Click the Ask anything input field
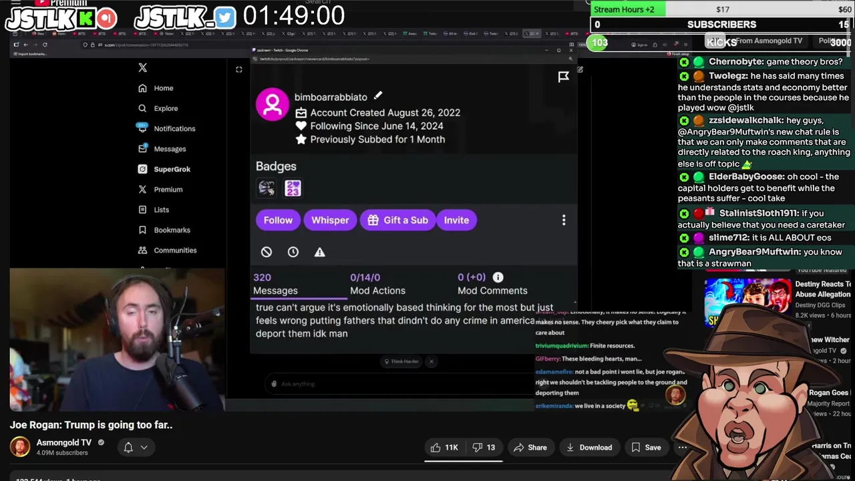The width and height of the screenshot is (855, 481). pyautogui.click(x=401, y=383)
